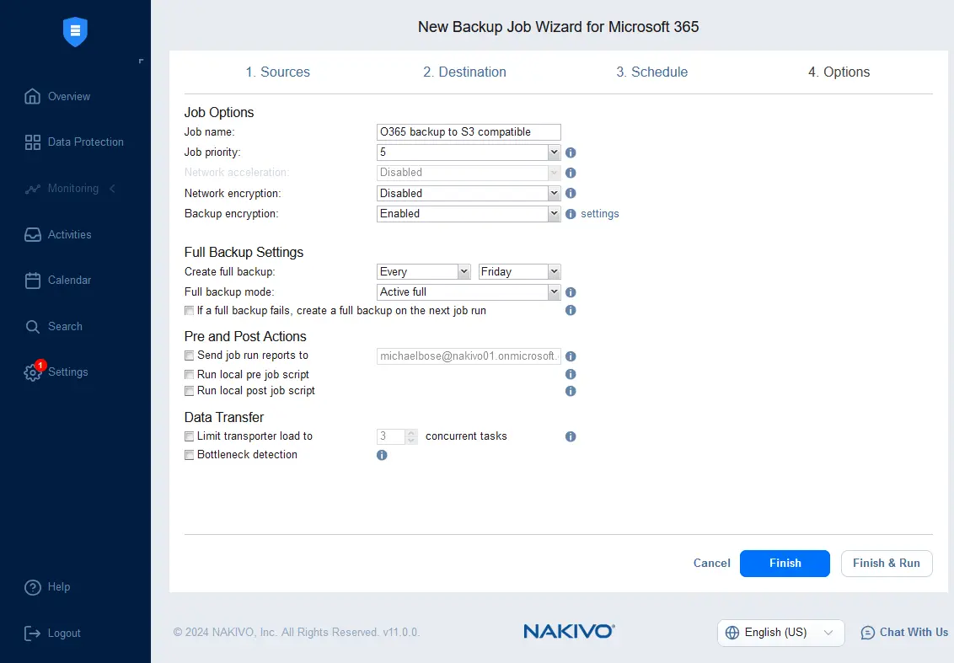Go to step 2. Destination
The image size is (954, 663).
pyautogui.click(x=465, y=72)
